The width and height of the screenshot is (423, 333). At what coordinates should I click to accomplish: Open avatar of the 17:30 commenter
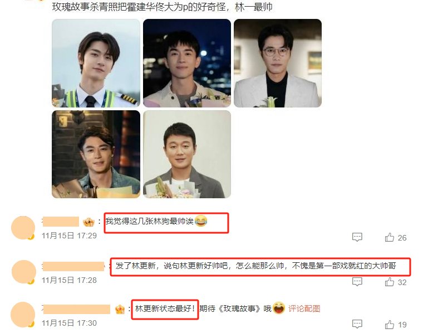(23, 315)
